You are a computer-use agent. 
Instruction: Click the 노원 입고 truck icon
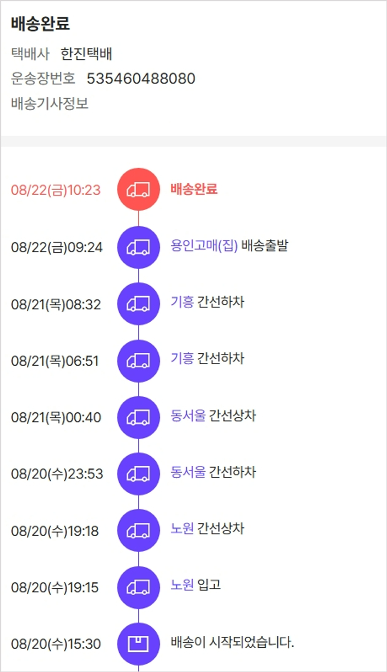tap(138, 587)
